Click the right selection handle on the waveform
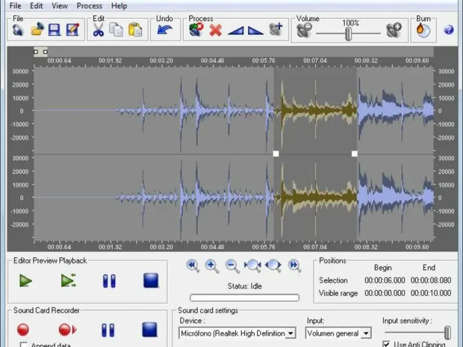This screenshot has height=347, width=463. pyautogui.click(x=354, y=154)
